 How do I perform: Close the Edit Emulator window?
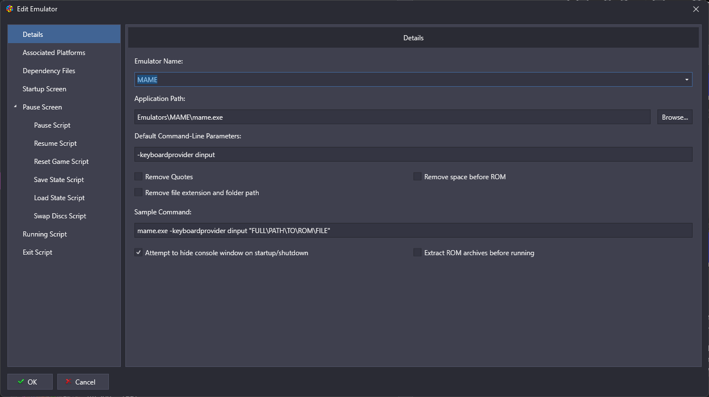pos(696,9)
